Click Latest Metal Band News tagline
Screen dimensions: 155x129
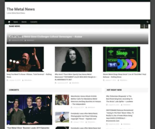tap(16, 13)
